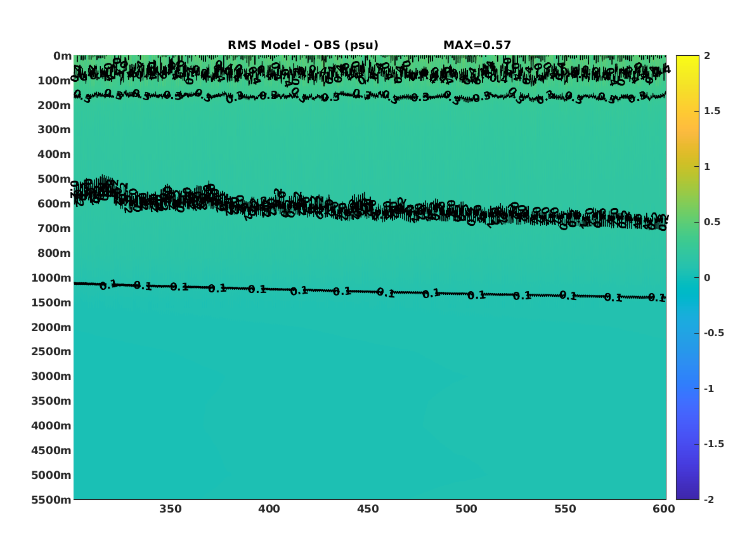Screen dimensions: 740x555
Task: Click the colorbar tick label '1.5'
Action: [x=712, y=112]
